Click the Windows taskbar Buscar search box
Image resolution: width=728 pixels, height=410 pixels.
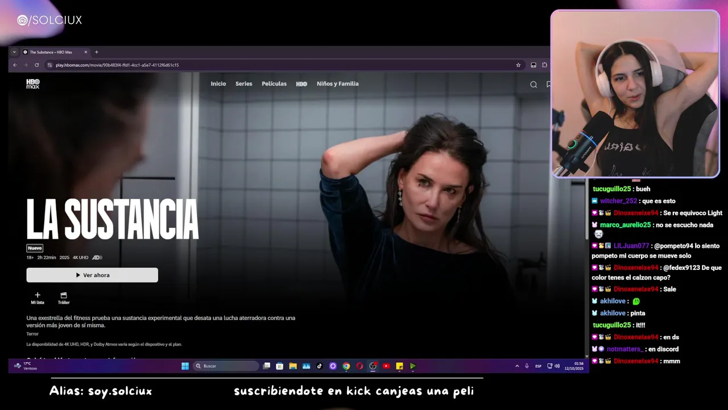[x=226, y=366]
